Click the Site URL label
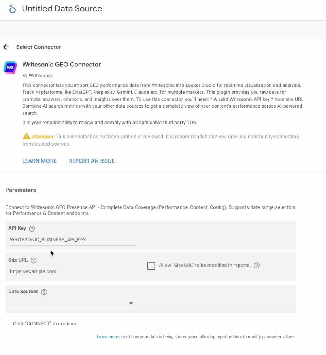Image resolution: width=326 pixels, height=355 pixels. pyautogui.click(x=18, y=260)
